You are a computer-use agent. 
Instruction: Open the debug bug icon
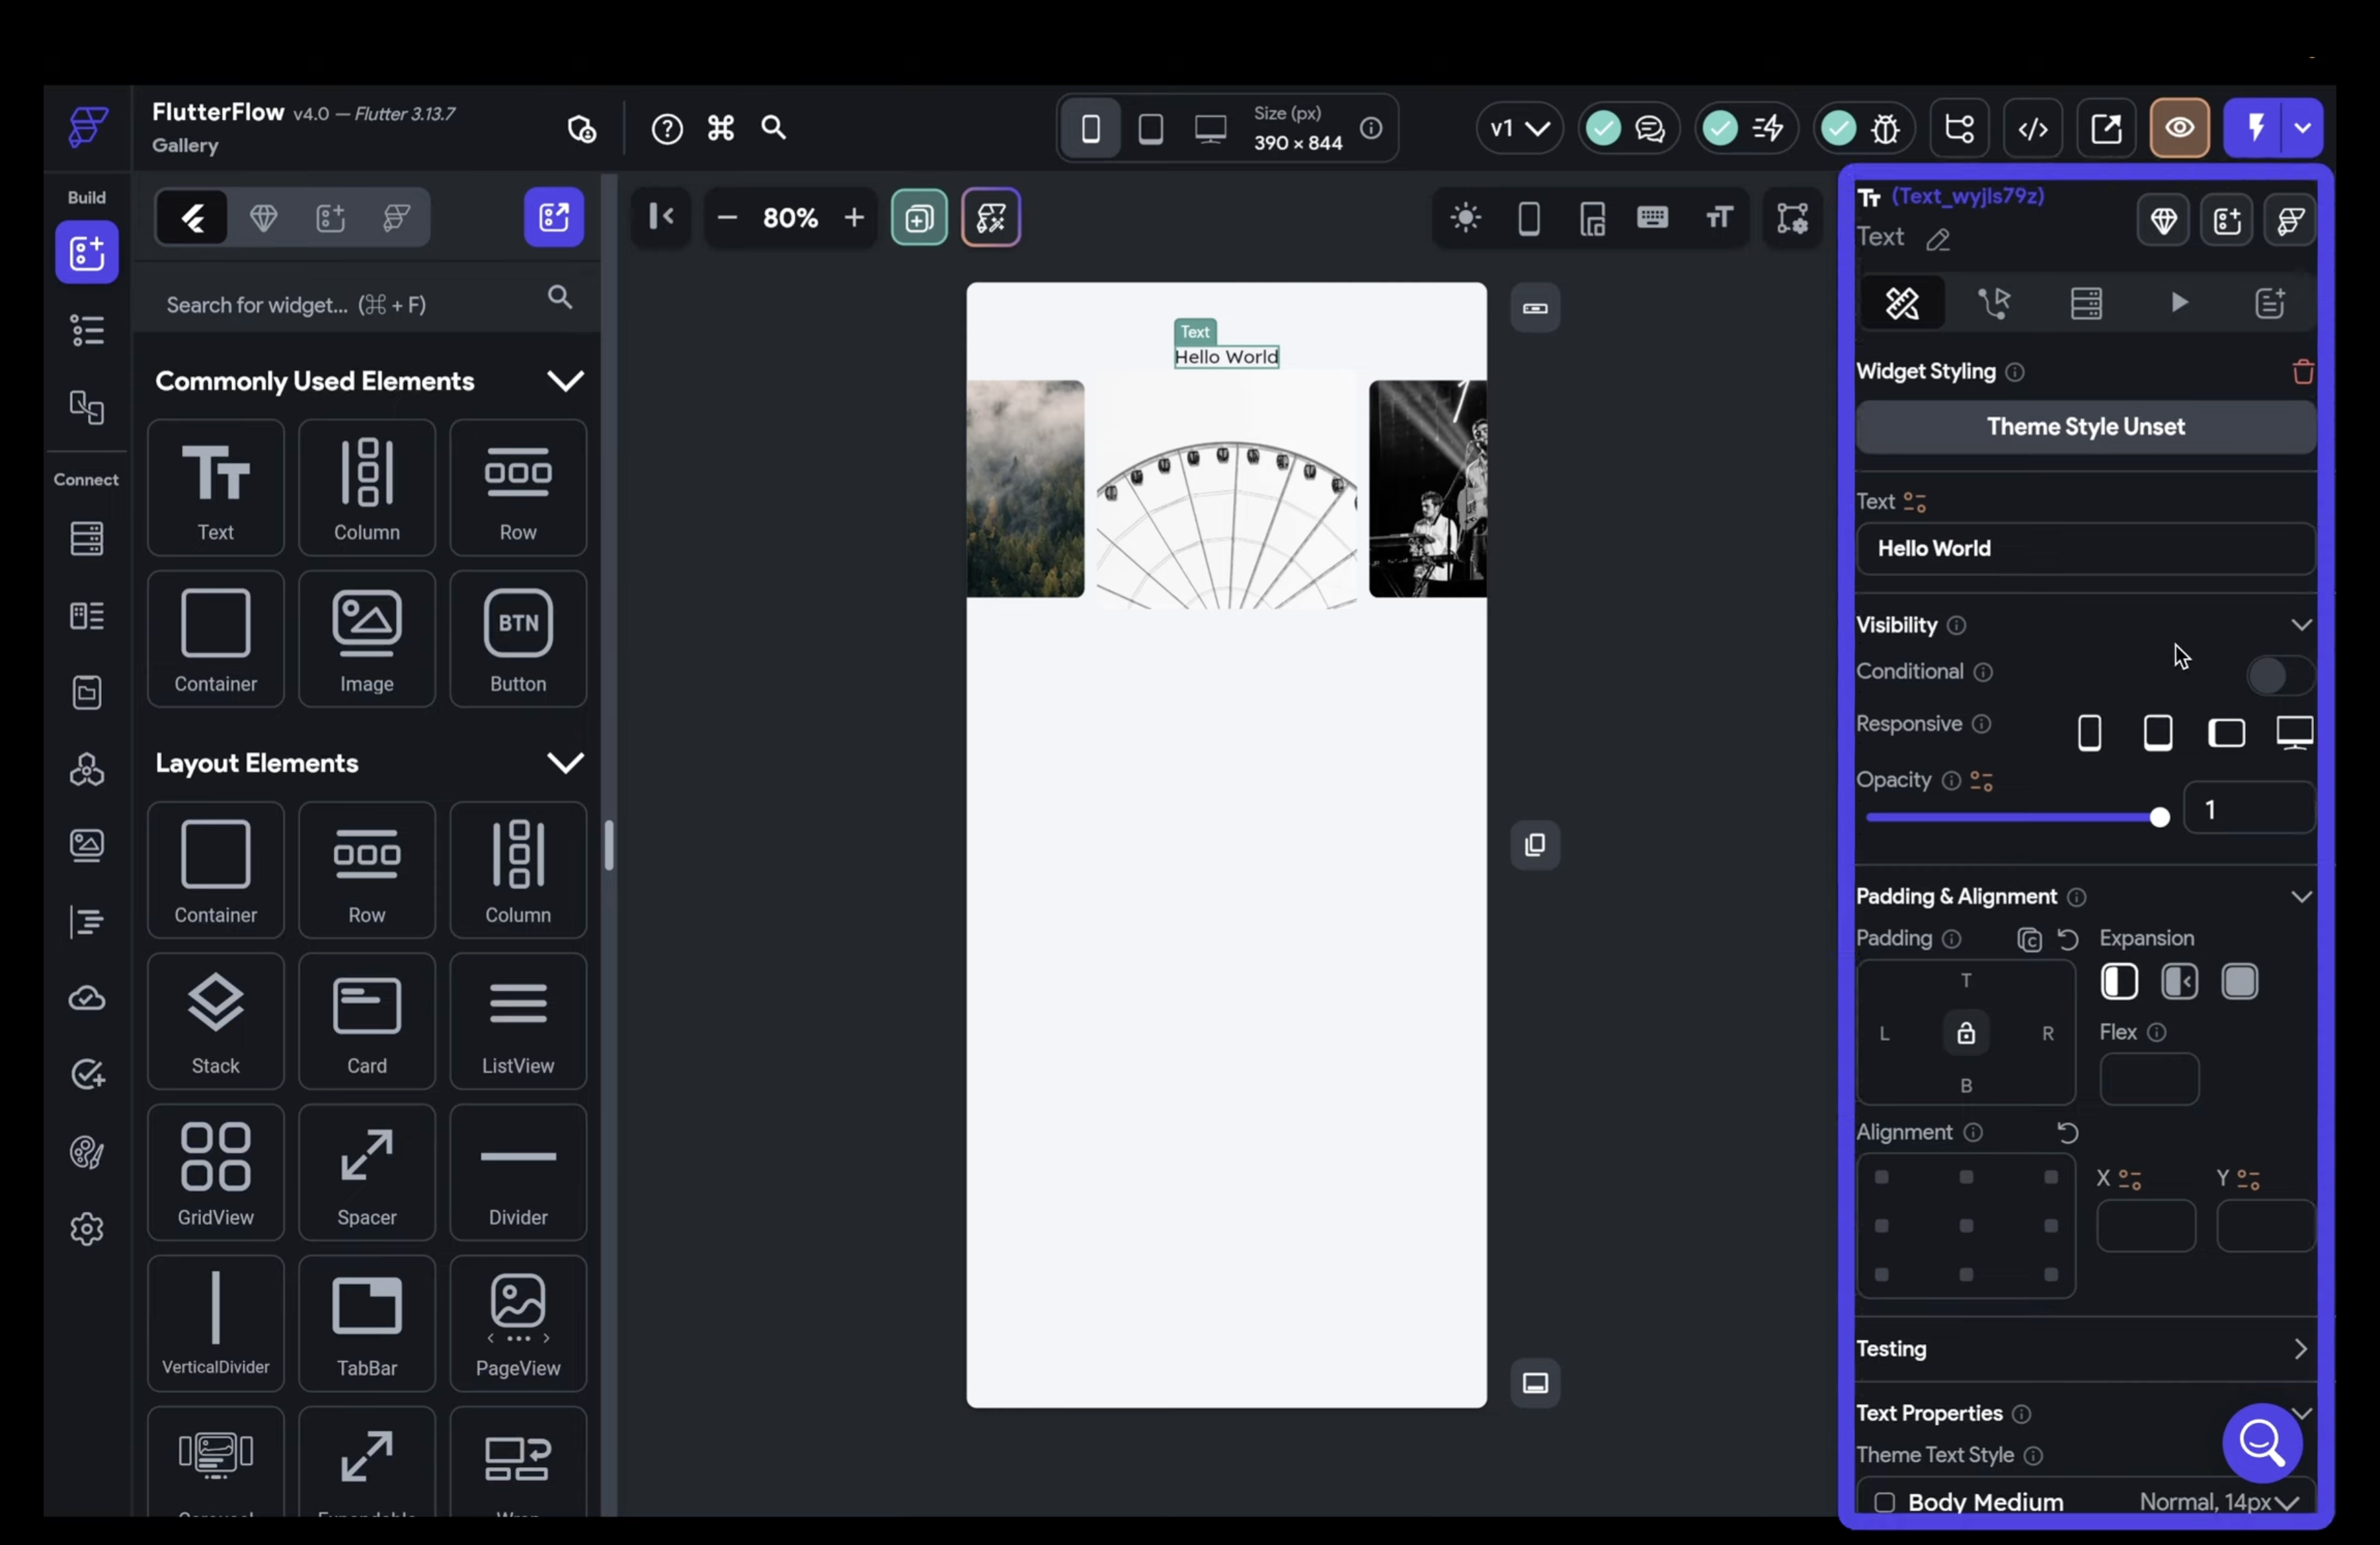pos(1885,128)
